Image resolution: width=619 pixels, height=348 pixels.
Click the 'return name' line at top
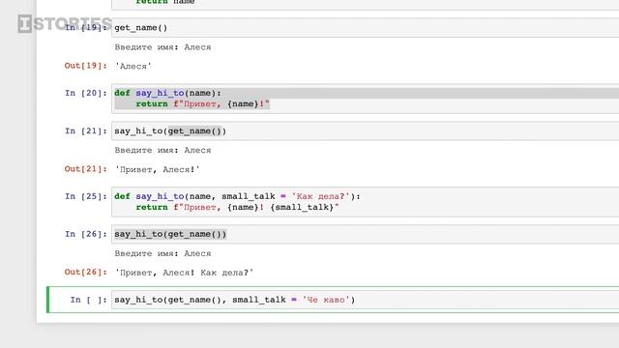click(165, 2)
